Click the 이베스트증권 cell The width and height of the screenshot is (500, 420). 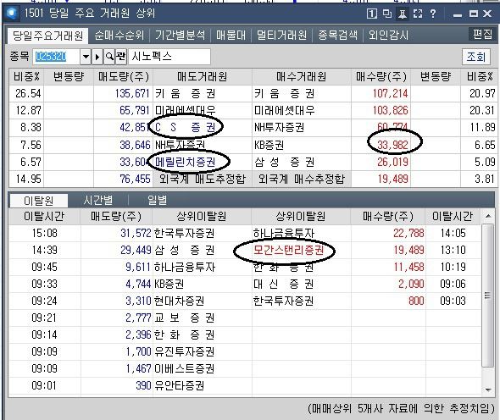pyautogui.click(x=202, y=368)
